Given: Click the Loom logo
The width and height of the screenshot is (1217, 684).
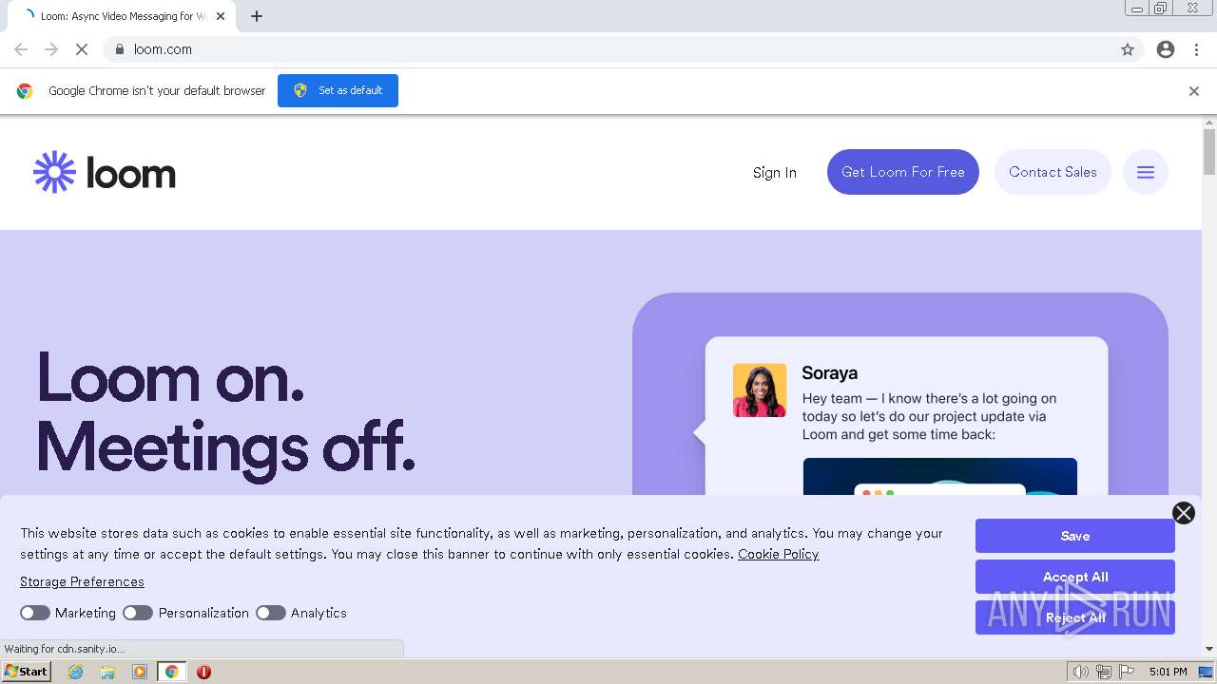Looking at the screenshot, I should tap(105, 172).
